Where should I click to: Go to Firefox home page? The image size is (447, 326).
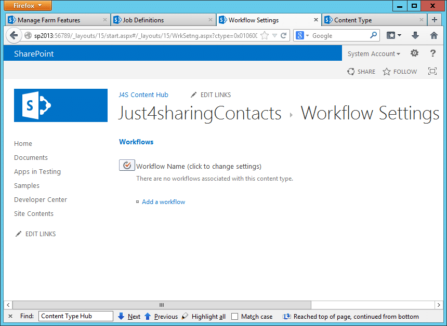click(434, 35)
